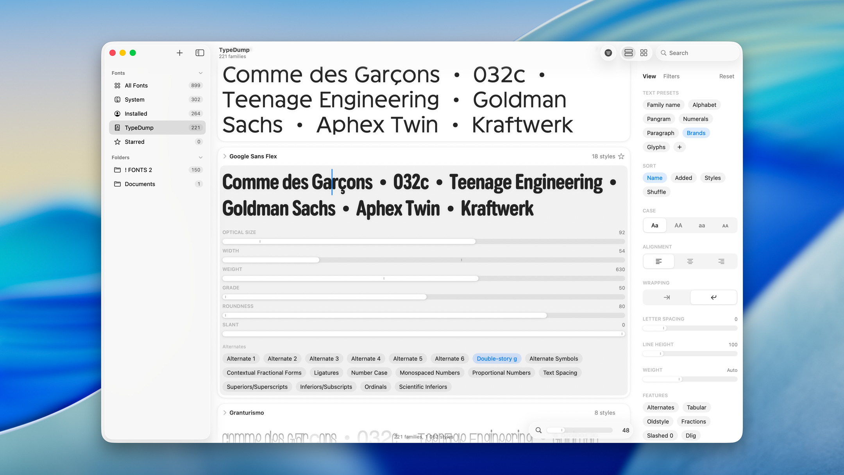This screenshot has width=844, height=475.
Task: Toggle the Double-story g alternate
Action: [x=497, y=358]
